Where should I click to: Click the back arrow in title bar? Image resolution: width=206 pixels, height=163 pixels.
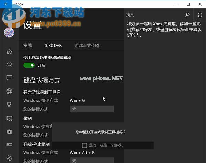pyautogui.click(x=6, y=4)
